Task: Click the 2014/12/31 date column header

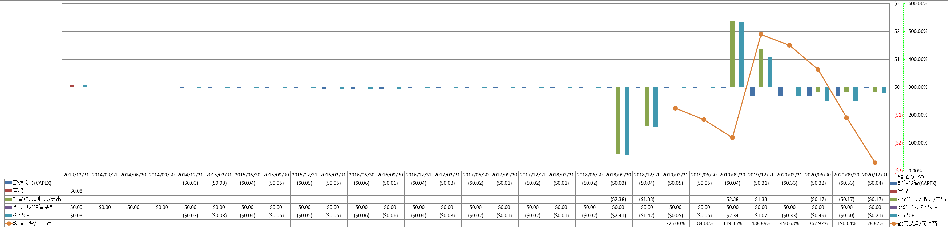Action: point(190,175)
